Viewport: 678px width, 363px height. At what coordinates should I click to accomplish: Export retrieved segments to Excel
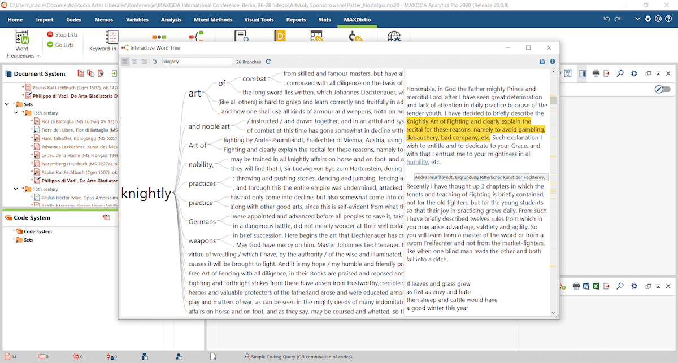tap(597, 286)
